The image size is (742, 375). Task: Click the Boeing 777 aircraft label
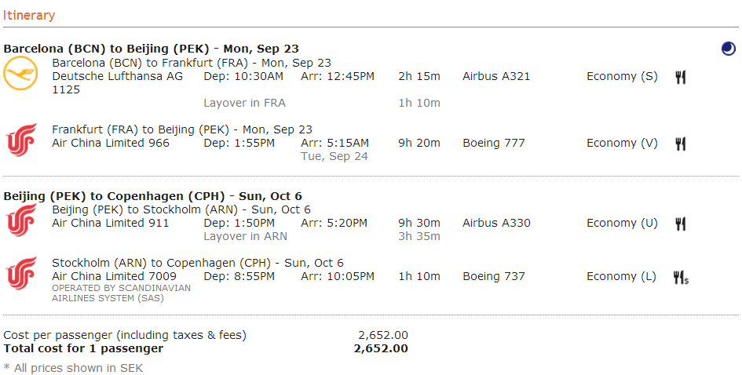click(x=494, y=143)
